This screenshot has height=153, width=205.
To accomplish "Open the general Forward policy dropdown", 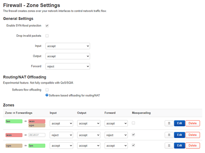I will pyautogui.click(x=68, y=66).
